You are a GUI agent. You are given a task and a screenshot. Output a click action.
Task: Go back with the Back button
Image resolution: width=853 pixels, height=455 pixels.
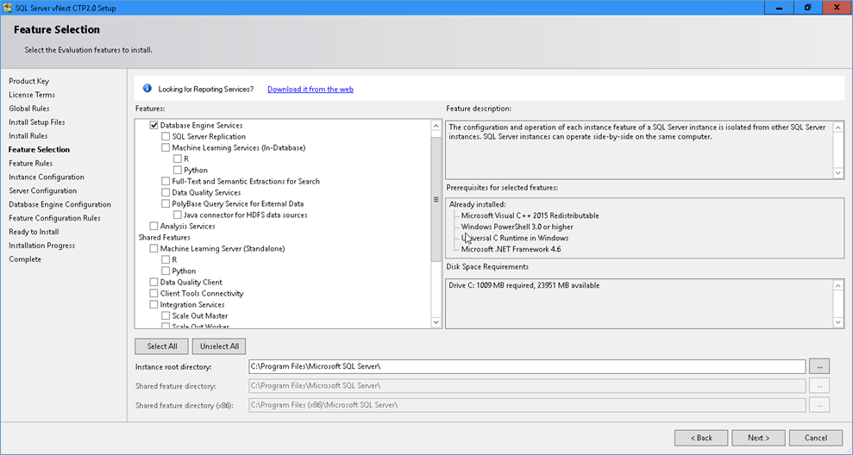coord(701,438)
